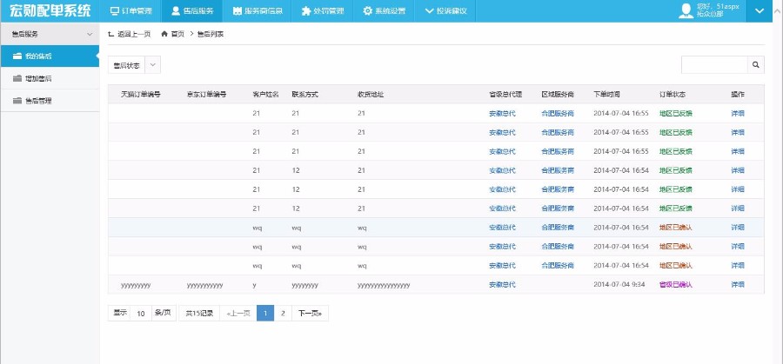The height and width of the screenshot is (364, 783).
Task: Open 系统设置 with the gear icon
Action: tap(384, 11)
